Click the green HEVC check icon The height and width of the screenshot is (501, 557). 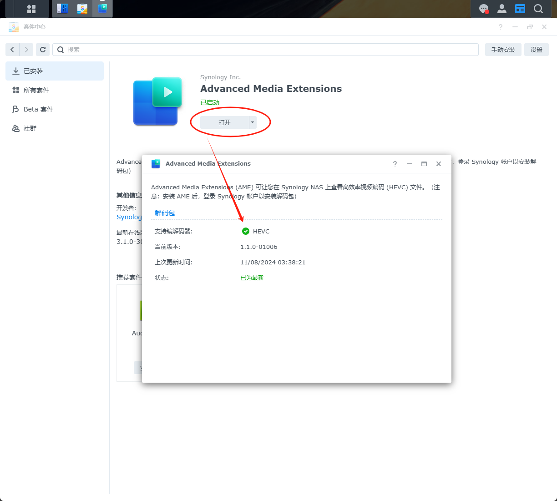246,231
